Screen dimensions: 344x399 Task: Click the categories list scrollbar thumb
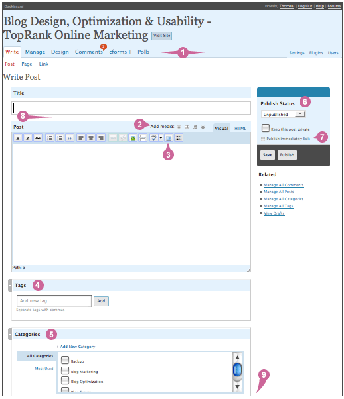click(237, 370)
